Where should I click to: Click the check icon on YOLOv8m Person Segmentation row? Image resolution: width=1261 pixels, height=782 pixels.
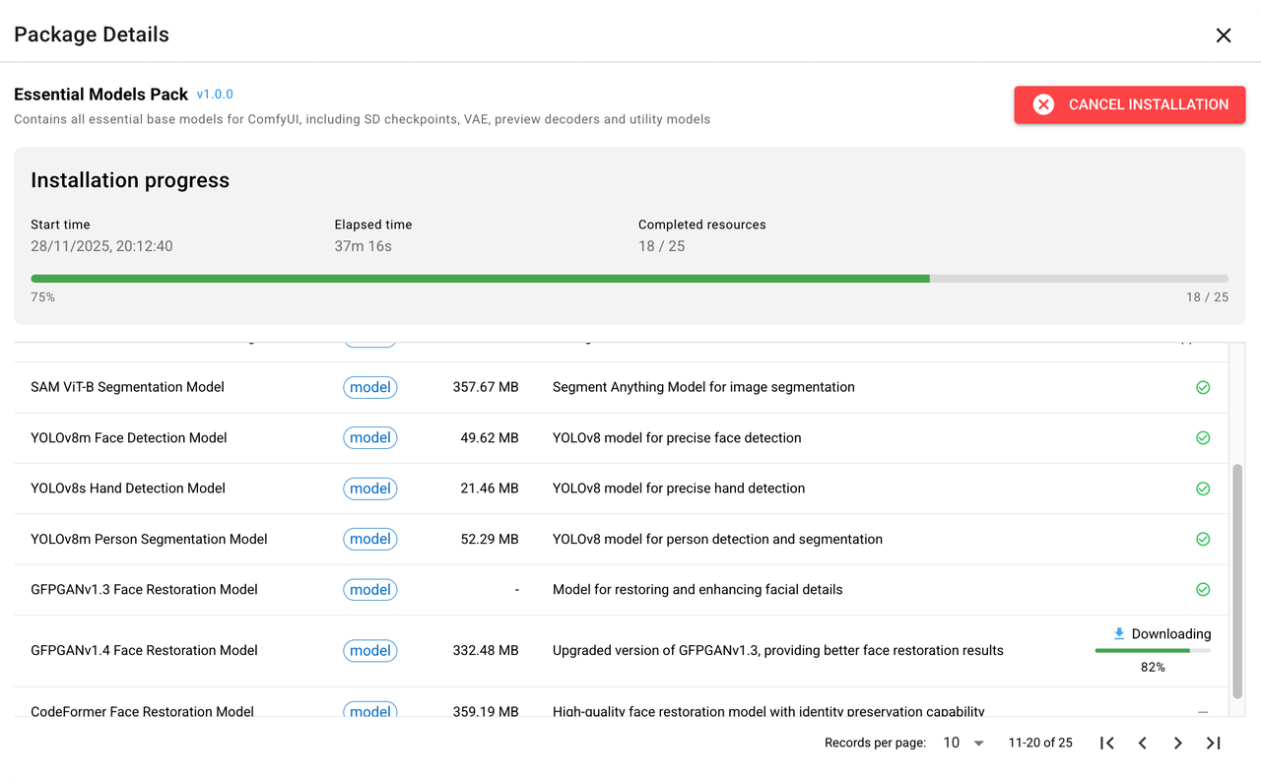[x=1203, y=539]
